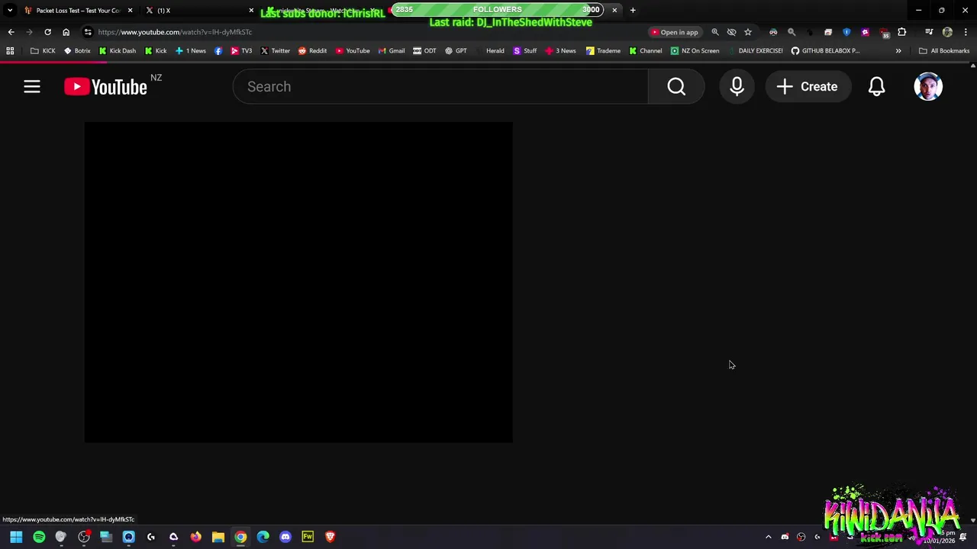Open Discord from taskbar
The width and height of the screenshot is (977, 549).
point(285,537)
